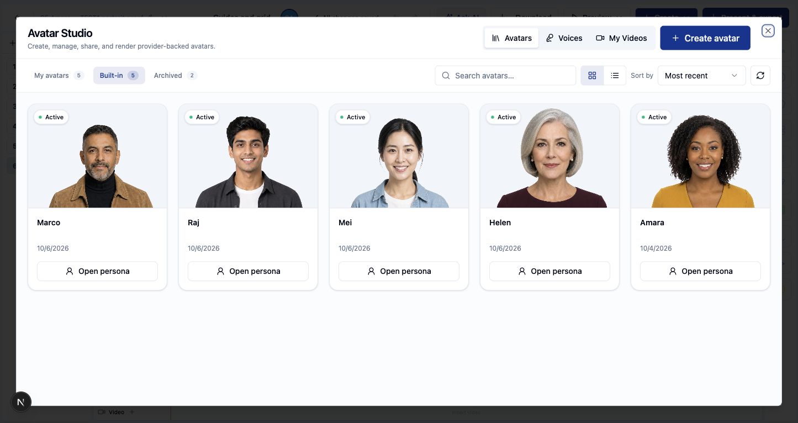Switch to grid view layout

pyautogui.click(x=592, y=76)
